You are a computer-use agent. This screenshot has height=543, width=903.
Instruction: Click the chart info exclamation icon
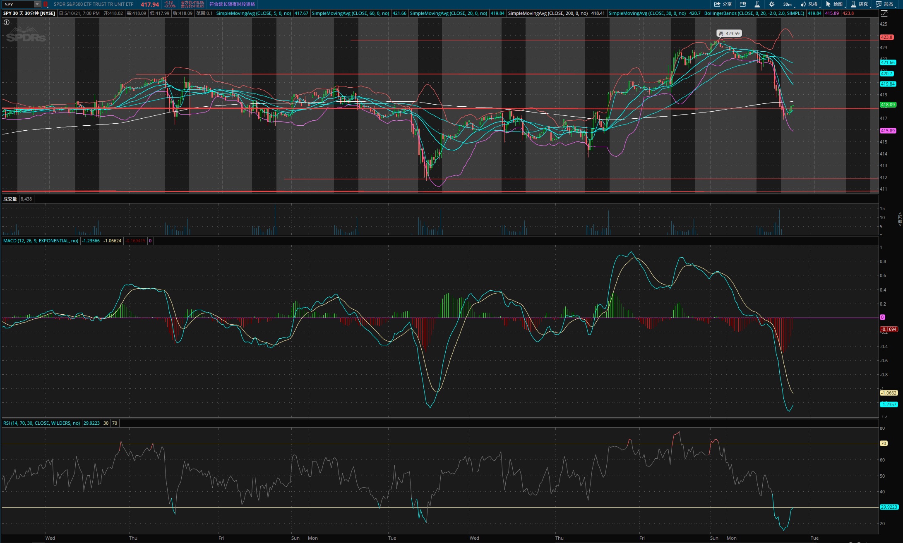click(7, 22)
